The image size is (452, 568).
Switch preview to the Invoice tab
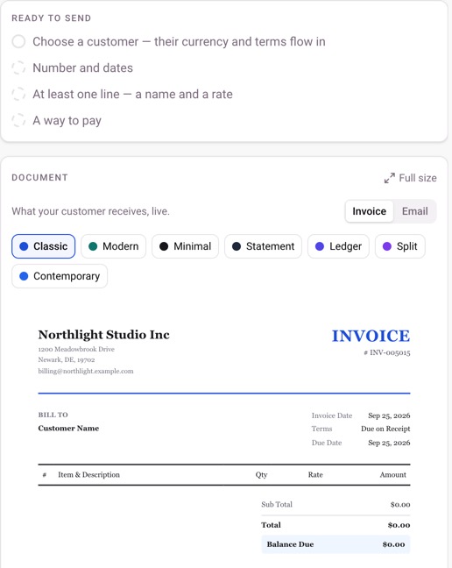coord(369,211)
